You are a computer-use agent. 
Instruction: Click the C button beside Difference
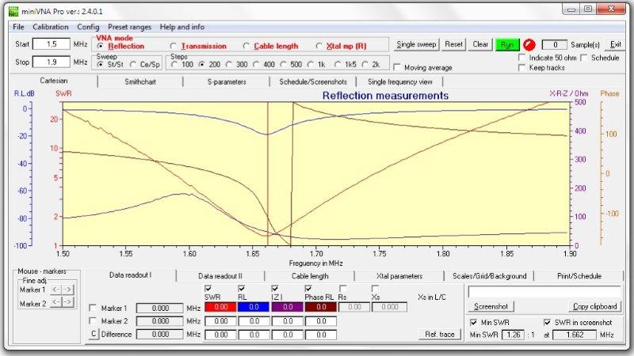coord(94,335)
